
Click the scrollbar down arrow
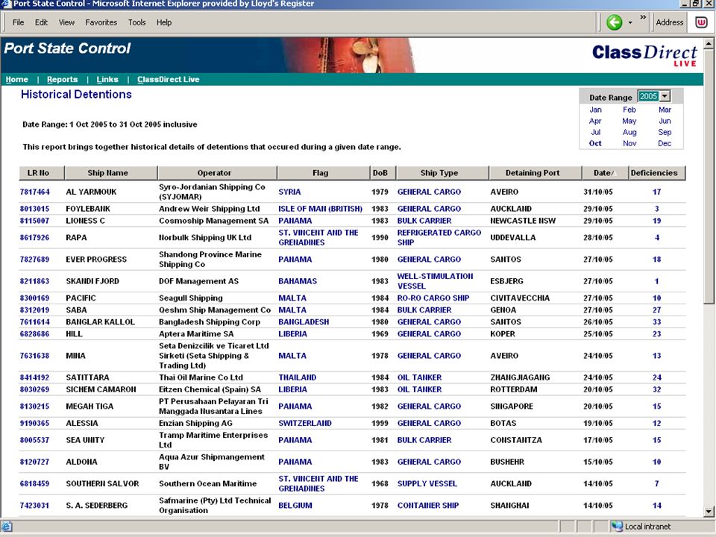(x=709, y=512)
